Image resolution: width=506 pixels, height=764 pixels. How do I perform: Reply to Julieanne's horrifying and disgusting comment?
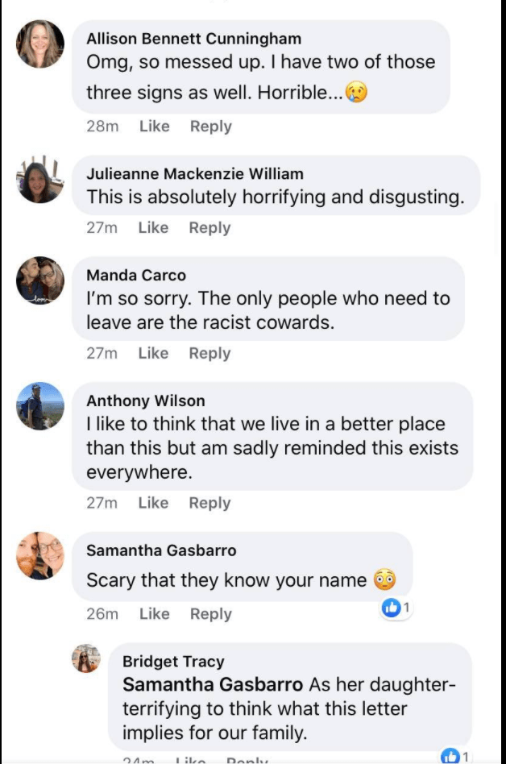click(x=210, y=227)
